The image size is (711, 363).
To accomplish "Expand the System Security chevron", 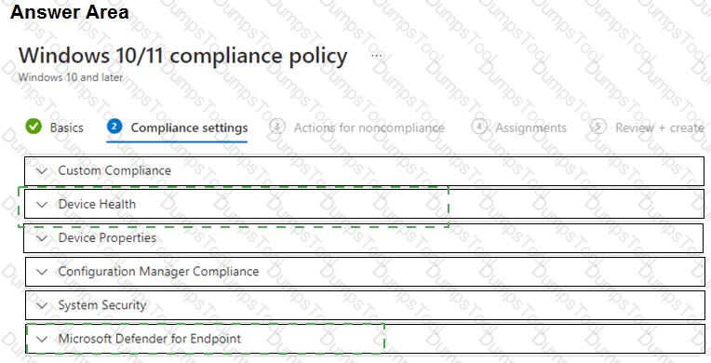I will point(42,305).
